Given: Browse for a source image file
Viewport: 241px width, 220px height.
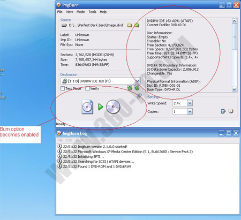Looking at the screenshot, I should coord(130,25).
